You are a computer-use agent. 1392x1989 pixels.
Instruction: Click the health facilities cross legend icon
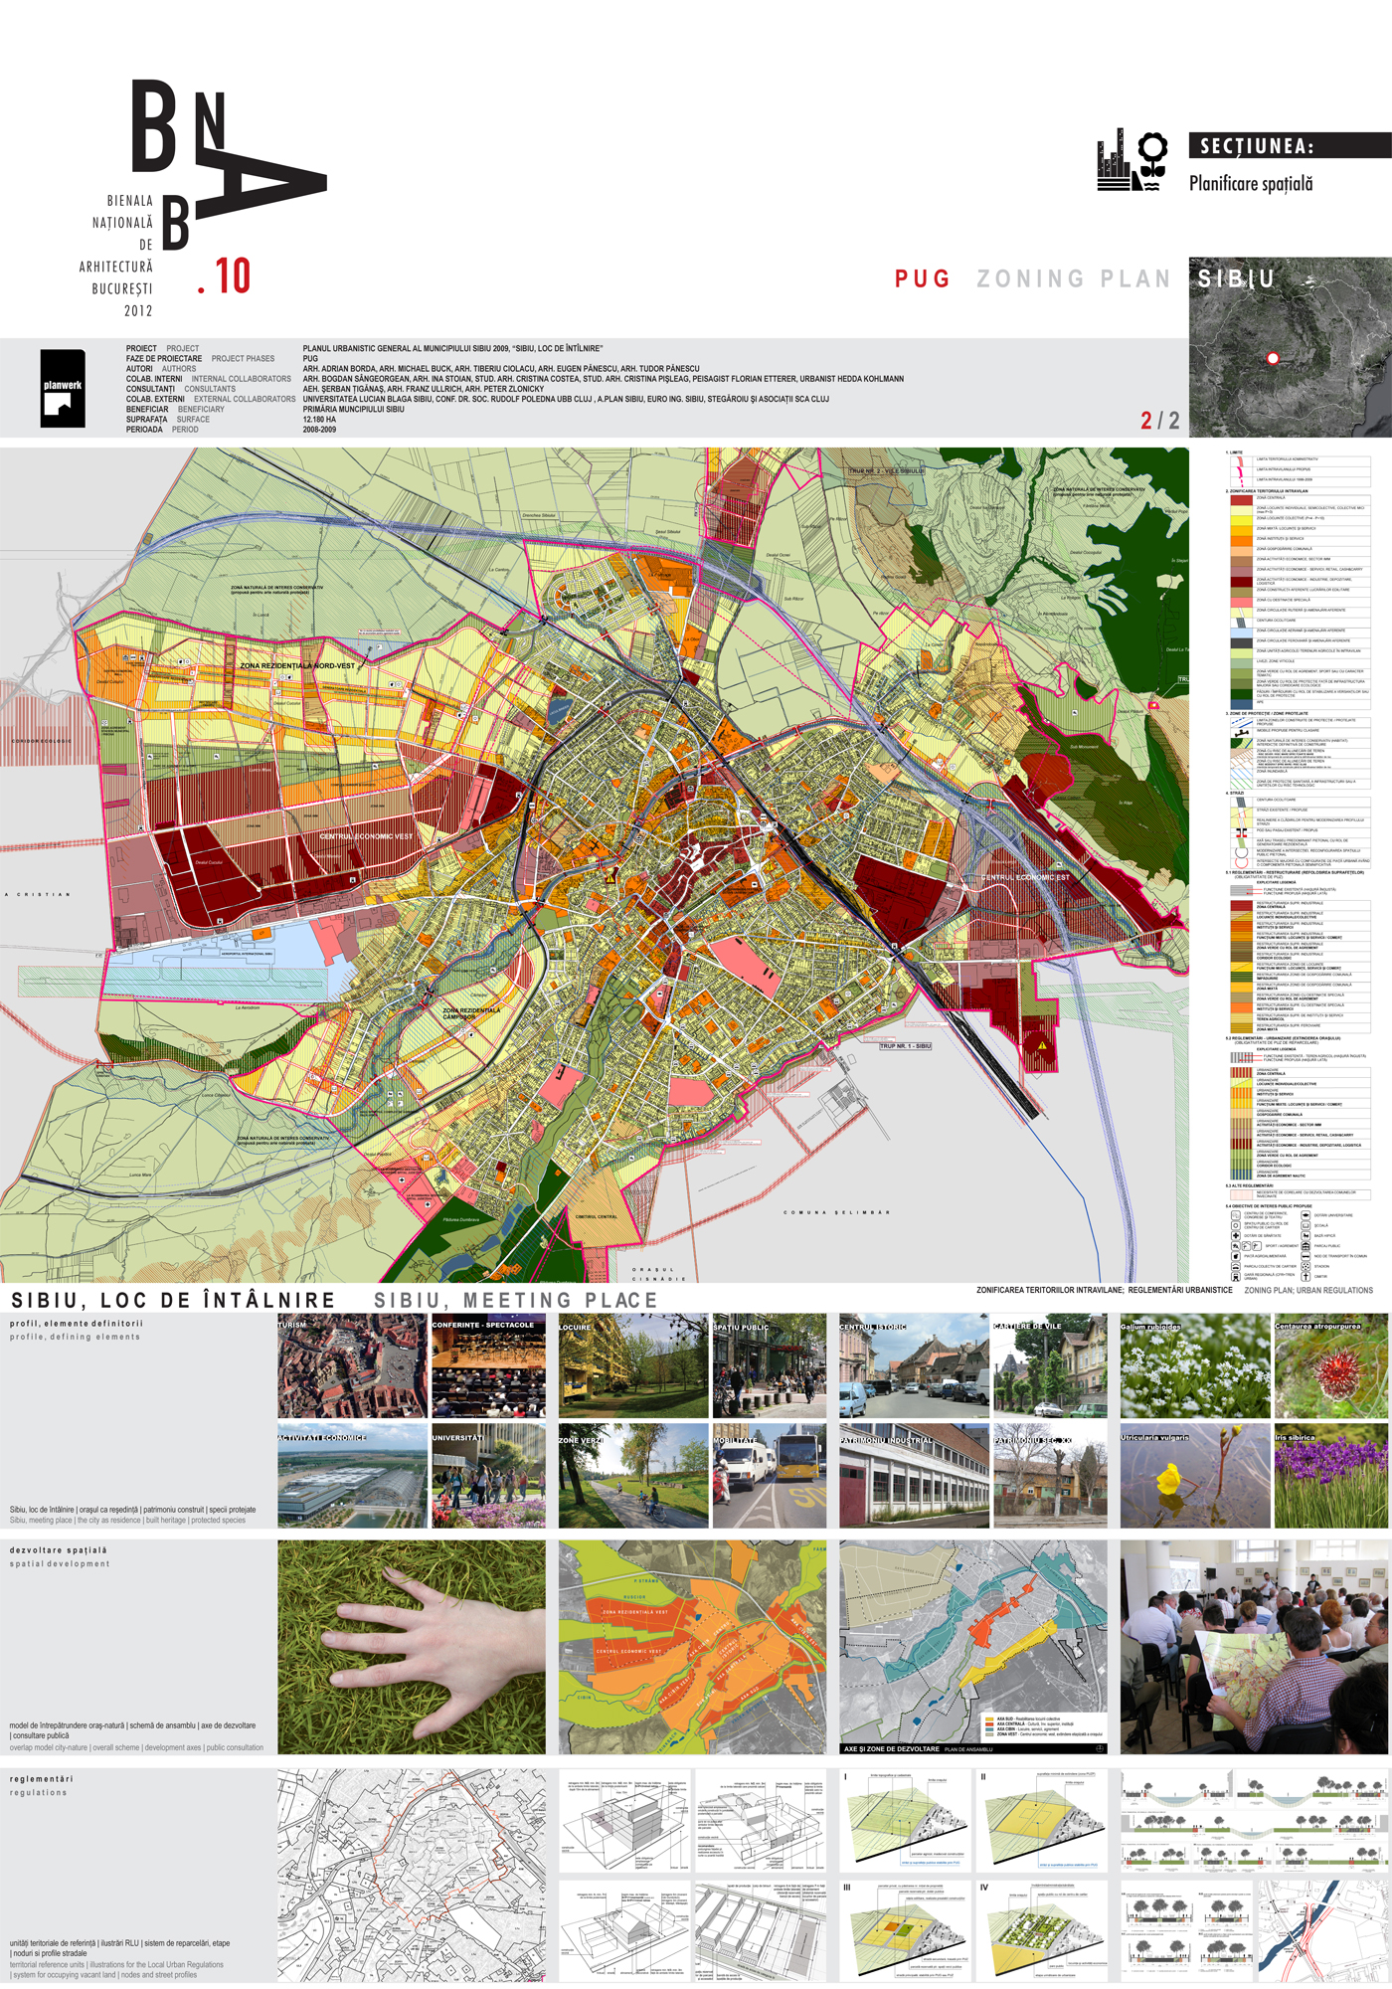click(x=1236, y=1236)
